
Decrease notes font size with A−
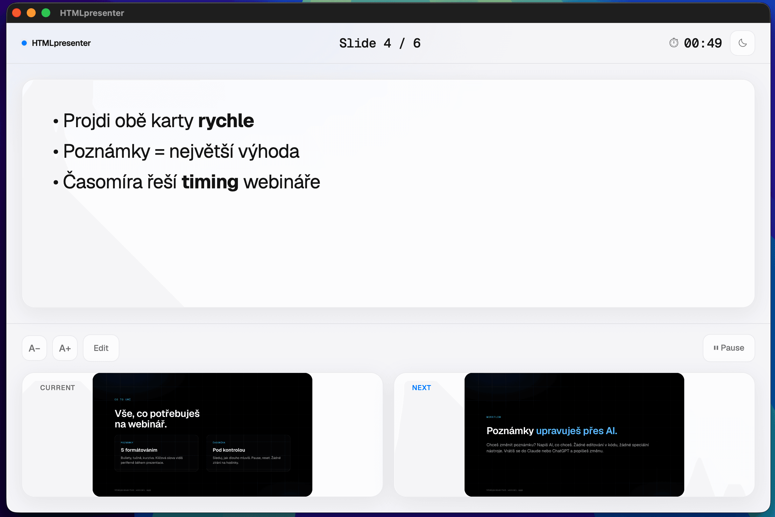coord(34,348)
